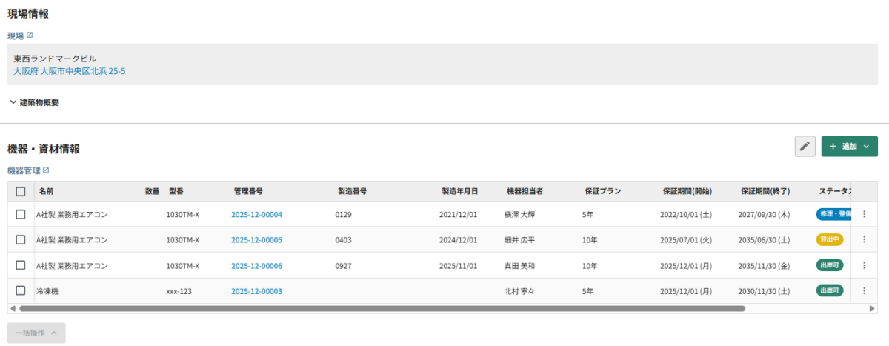Open three-dot menu for row 2025-12-00006
This screenshot has height=346, width=889.
pos(864,265)
